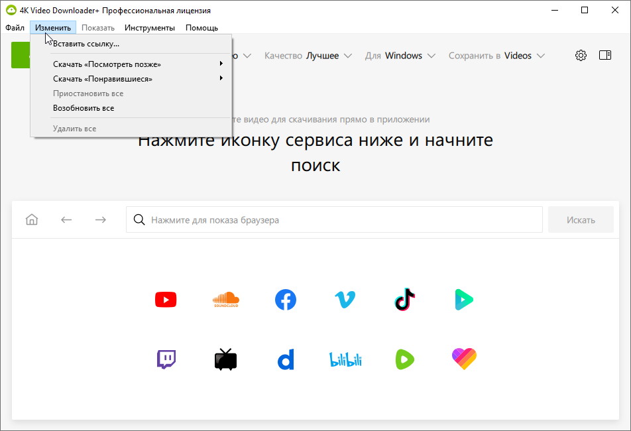Select Удалить все menu entry
The height and width of the screenshot is (431, 631).
(x=131, y=129)
